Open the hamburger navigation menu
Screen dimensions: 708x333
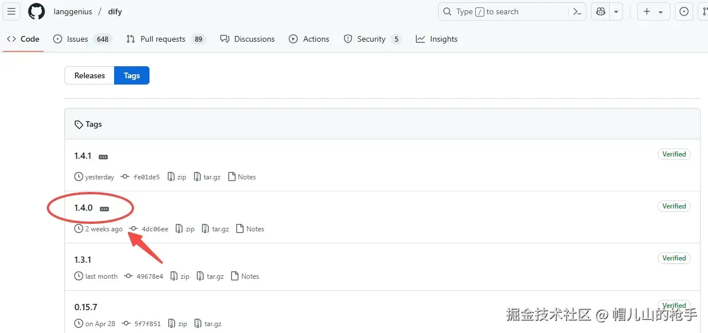tap(11, 11)
